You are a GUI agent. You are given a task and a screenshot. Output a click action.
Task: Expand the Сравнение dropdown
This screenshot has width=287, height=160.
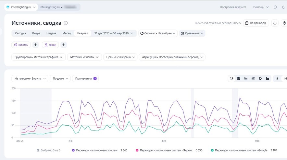point(192,33)
